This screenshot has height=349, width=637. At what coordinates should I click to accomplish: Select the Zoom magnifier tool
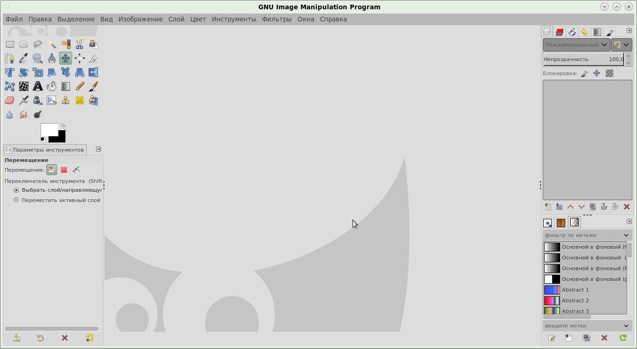[38, 58]
